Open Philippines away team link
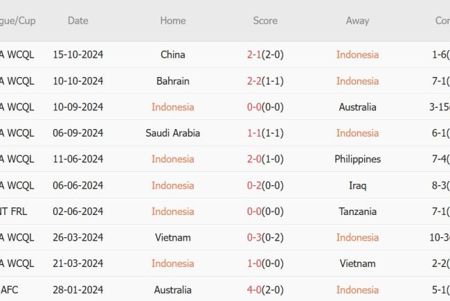This screenshot has width=450, height=301. click(x=357, y=160)
